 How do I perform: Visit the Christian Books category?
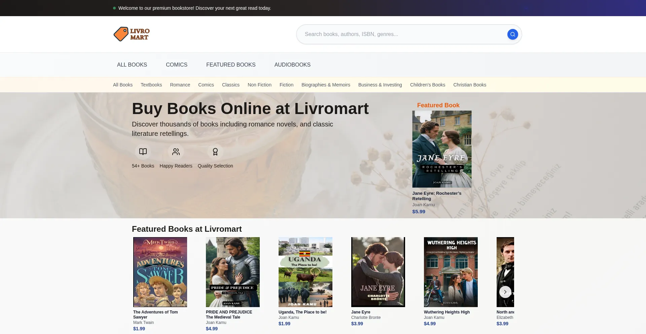coord(469,85)
